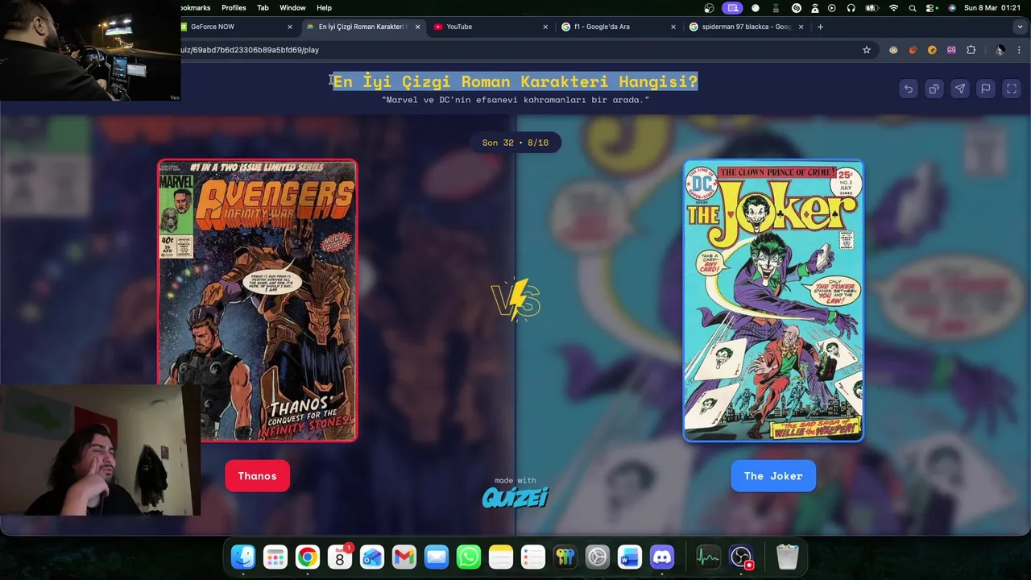Close the spiderman 97 blackca tab
The width and height of the screenshot is (1031, 580).
(801, 27)
